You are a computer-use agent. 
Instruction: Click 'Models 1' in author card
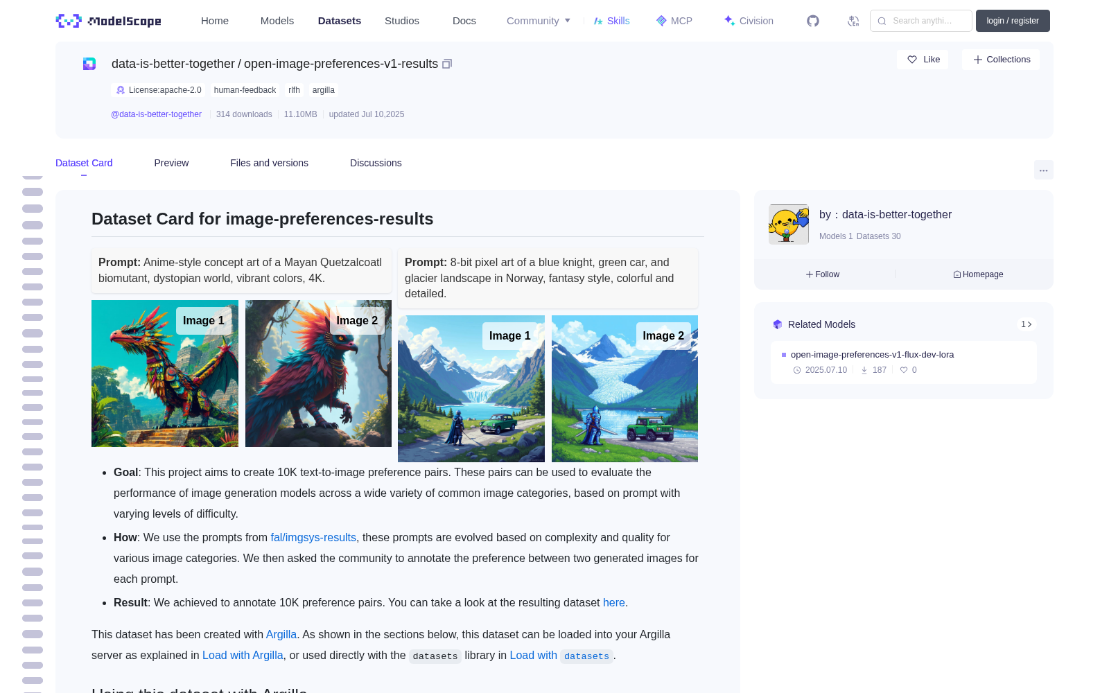click(836, 236)
